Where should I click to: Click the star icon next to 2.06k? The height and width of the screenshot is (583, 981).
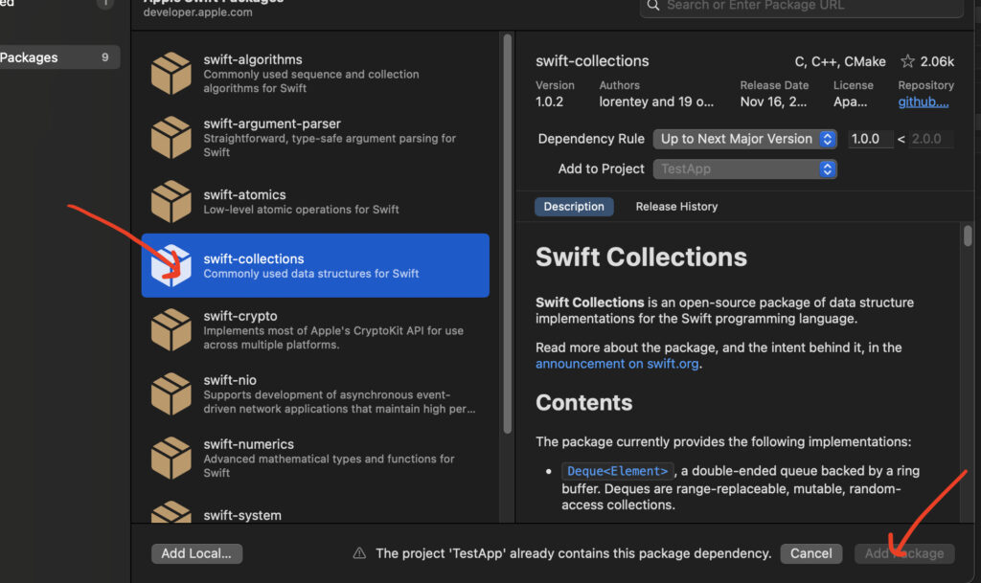tap(907, 61)
